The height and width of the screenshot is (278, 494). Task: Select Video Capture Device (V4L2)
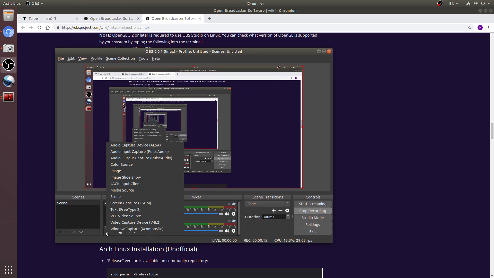tap(145, 222)
